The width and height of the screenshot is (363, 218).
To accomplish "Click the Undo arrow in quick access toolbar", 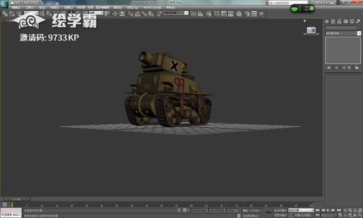I will coord(27,2).
